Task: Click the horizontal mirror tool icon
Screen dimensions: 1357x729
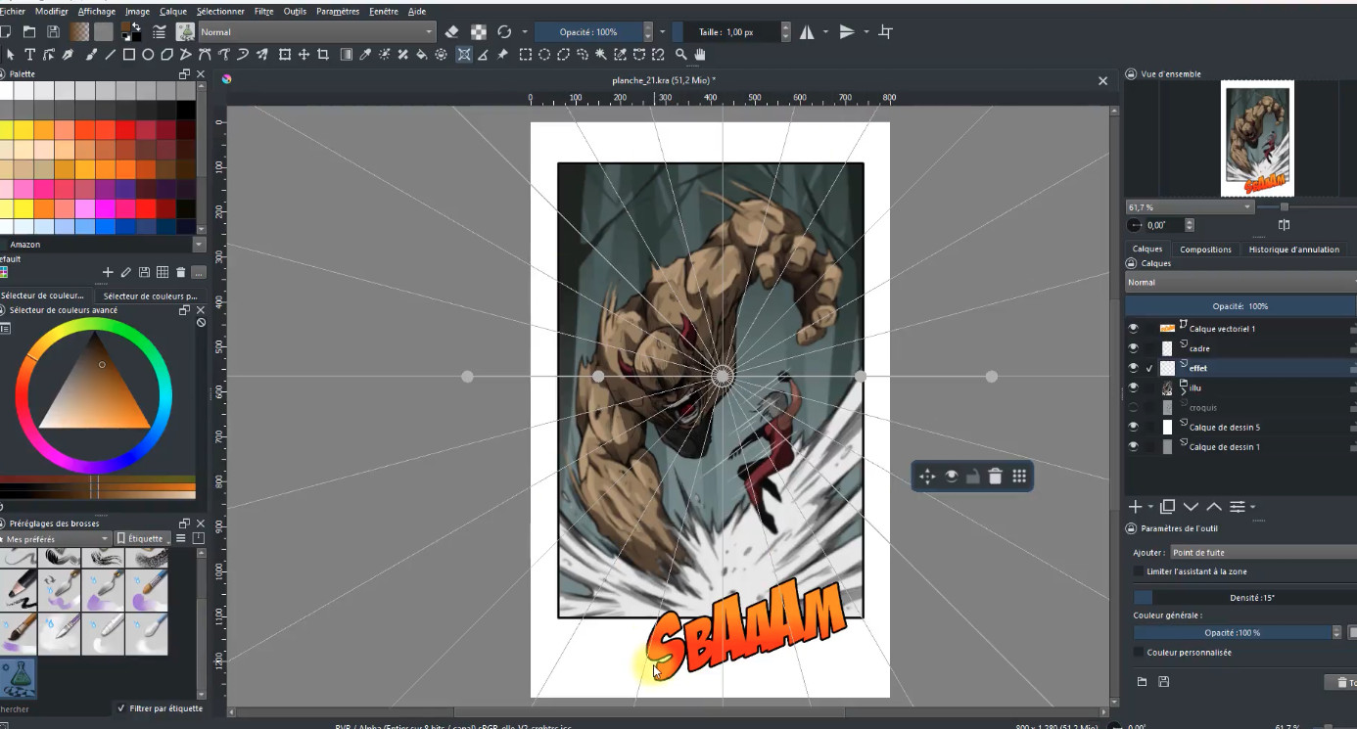Action: tap(807, 32)
